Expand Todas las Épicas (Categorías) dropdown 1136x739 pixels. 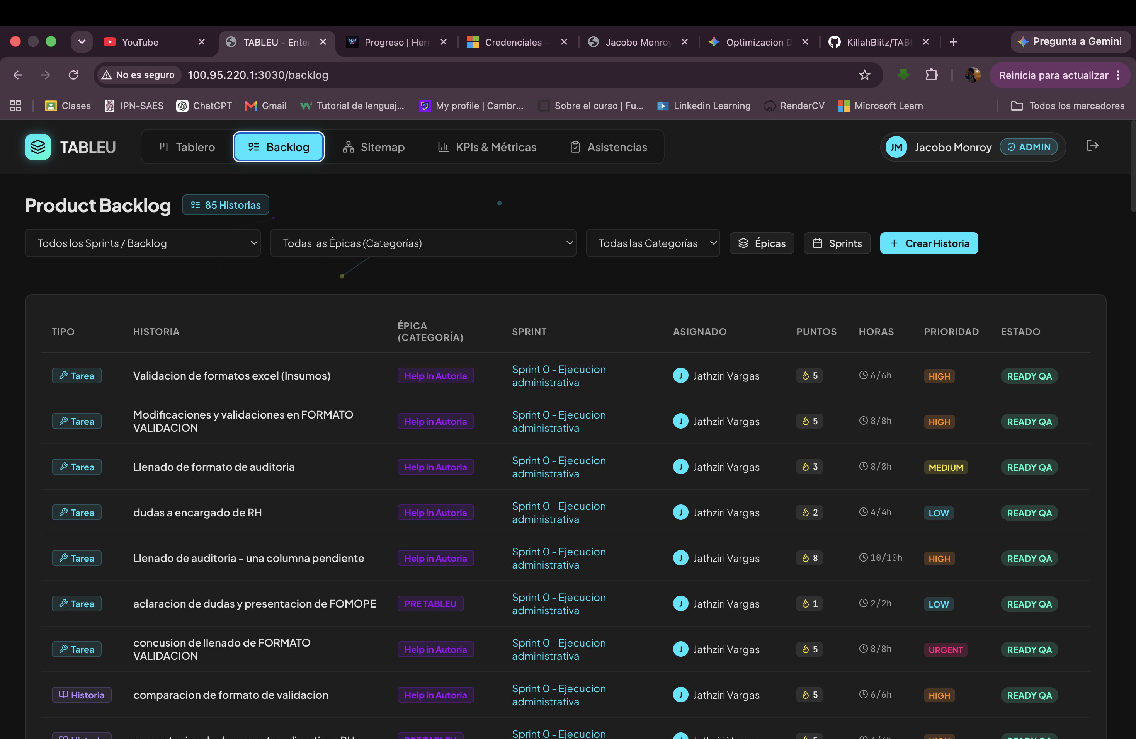click(x=423, y=243)
